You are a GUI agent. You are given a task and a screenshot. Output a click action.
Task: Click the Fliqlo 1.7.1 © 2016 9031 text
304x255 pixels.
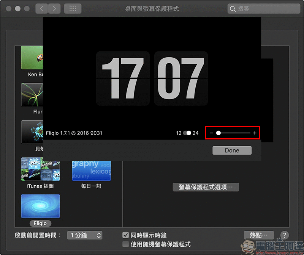point(74,133)
